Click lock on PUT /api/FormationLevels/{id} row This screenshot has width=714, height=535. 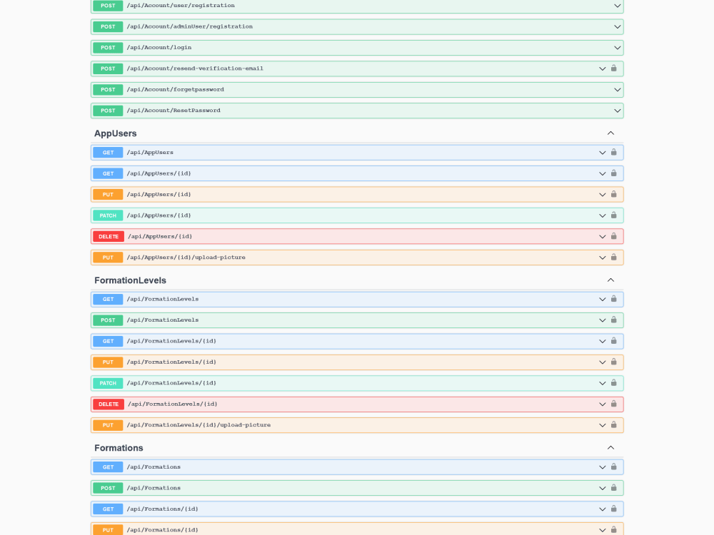pos(613,361)
